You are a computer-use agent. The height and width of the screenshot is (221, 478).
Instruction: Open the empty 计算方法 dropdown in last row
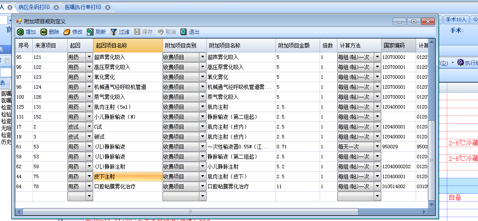(x=377, y=197)
